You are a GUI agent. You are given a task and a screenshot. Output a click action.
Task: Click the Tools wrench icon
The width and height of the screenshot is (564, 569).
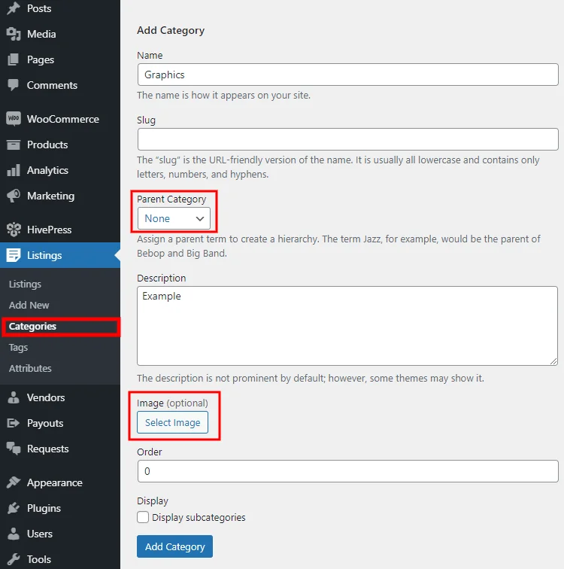click(14, 559)
